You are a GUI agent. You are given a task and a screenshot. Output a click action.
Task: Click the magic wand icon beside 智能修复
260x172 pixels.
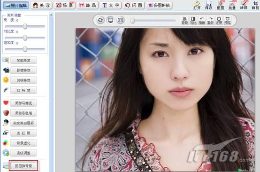tap(6, 60)
